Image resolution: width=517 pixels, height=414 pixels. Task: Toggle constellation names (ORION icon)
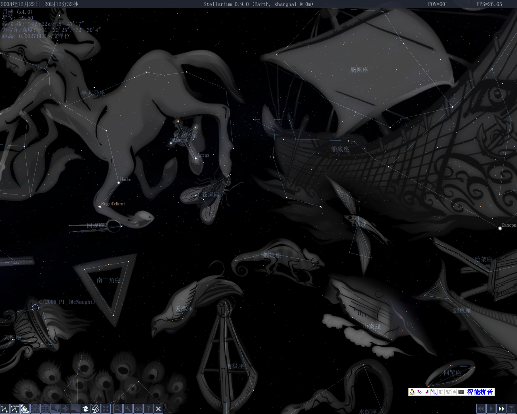(15, 409)
